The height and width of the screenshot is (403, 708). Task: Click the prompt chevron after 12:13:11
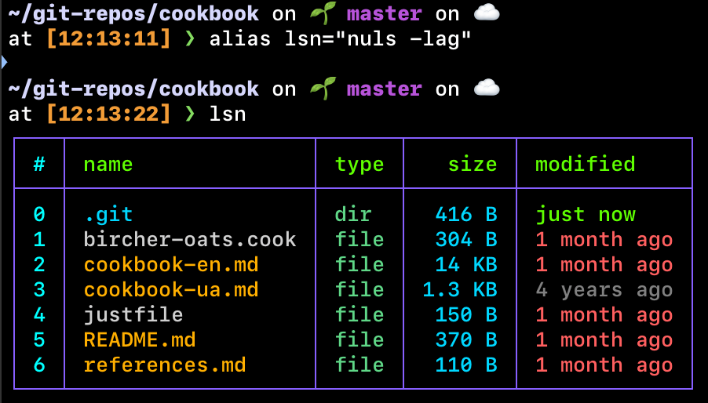[189, 39]
